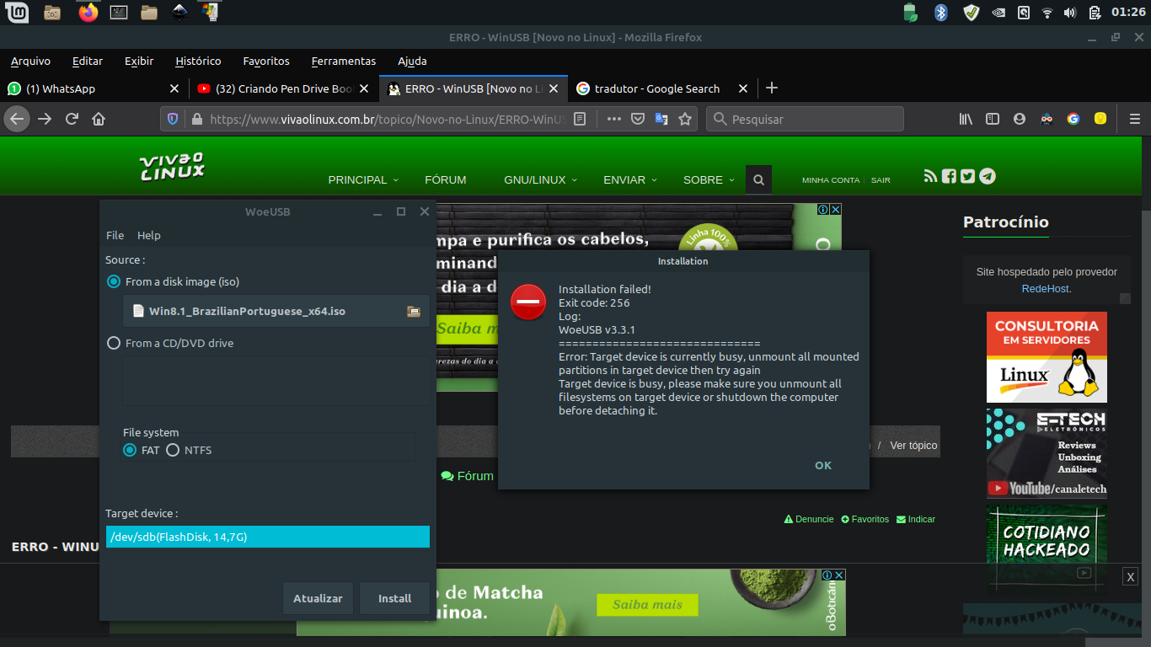This screenshot has height=647, width=1151.
Task: Open the Histórico menu in Firefox
Action: point(198,61)
